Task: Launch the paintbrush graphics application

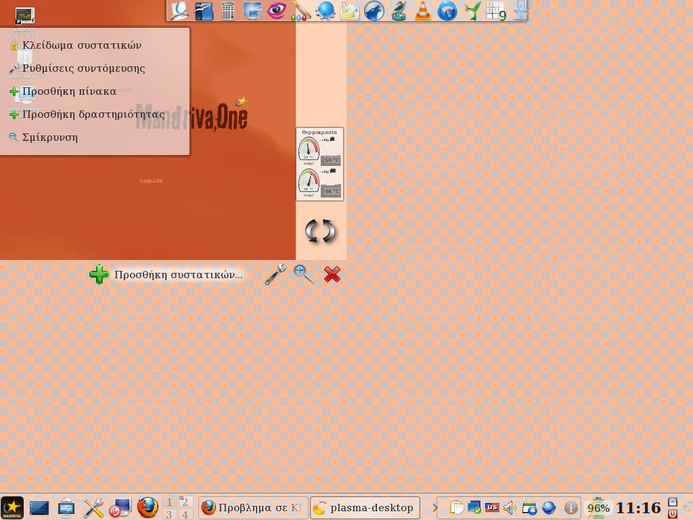Action: (x=301, y=11)
